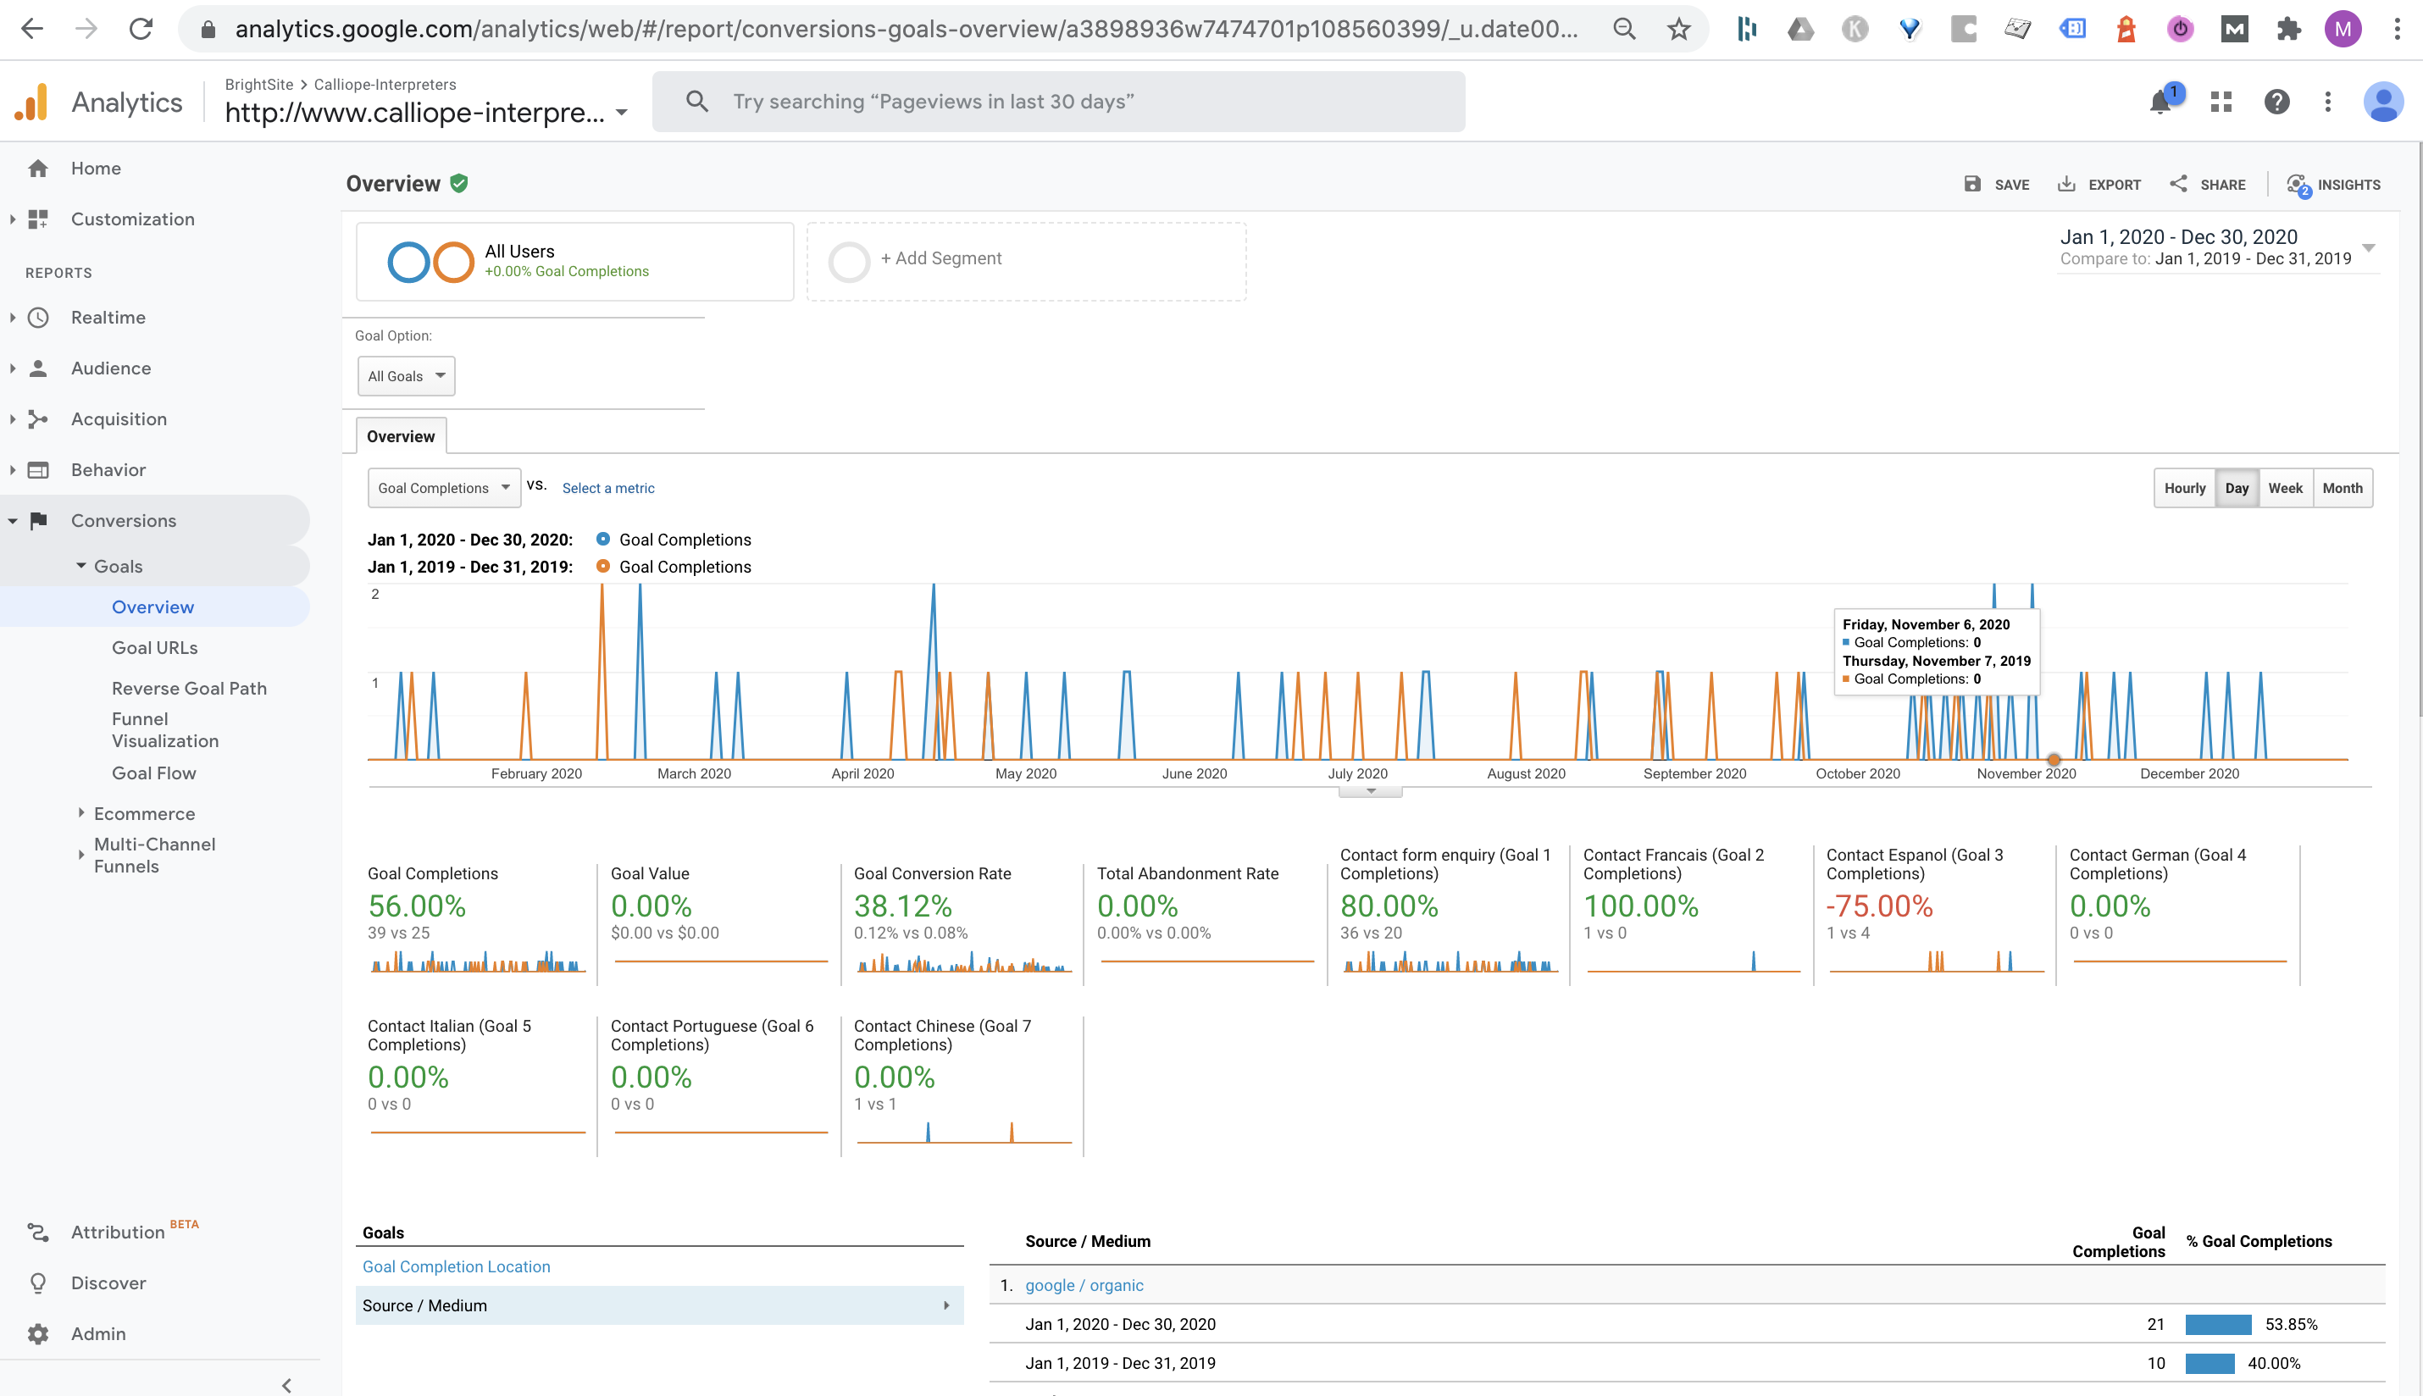The image size is (2423, 1396).
Task: Select the Overview tab above the chart
Action: coord(400,436)
